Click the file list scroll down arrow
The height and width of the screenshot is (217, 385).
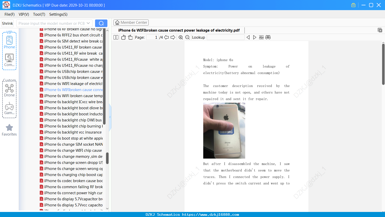point(107,209)
